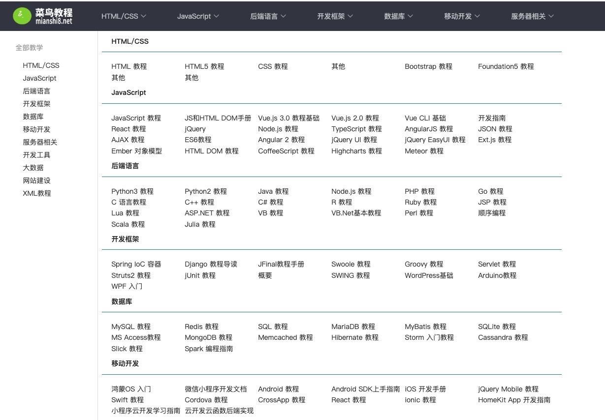Open the CoffeeScript 教程 link
Image resolution: width=605 pixels, height=420 pixels.
(x=286, y=151)
